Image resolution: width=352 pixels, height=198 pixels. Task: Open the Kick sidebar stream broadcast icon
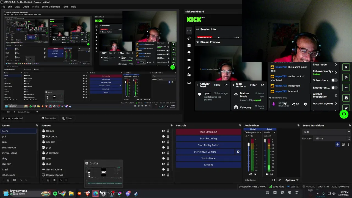(189, 31)
